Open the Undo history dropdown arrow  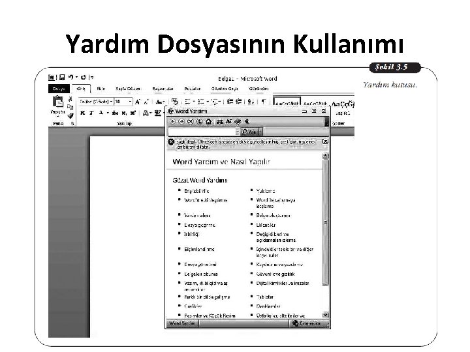[x=76, y=77]
